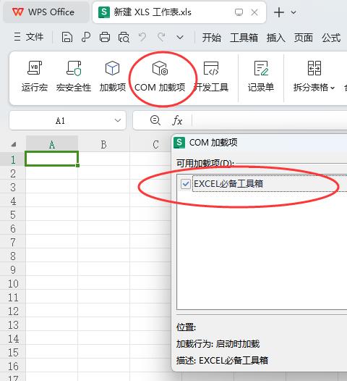The width and height of the screenshot is (347, 381).
Task: Open the Record Form (记录单) tool
Action: (x=261, y=76)
